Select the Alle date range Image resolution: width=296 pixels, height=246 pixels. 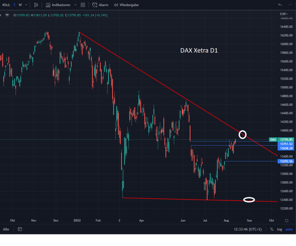pyautogui.click(x=6, y=229)
